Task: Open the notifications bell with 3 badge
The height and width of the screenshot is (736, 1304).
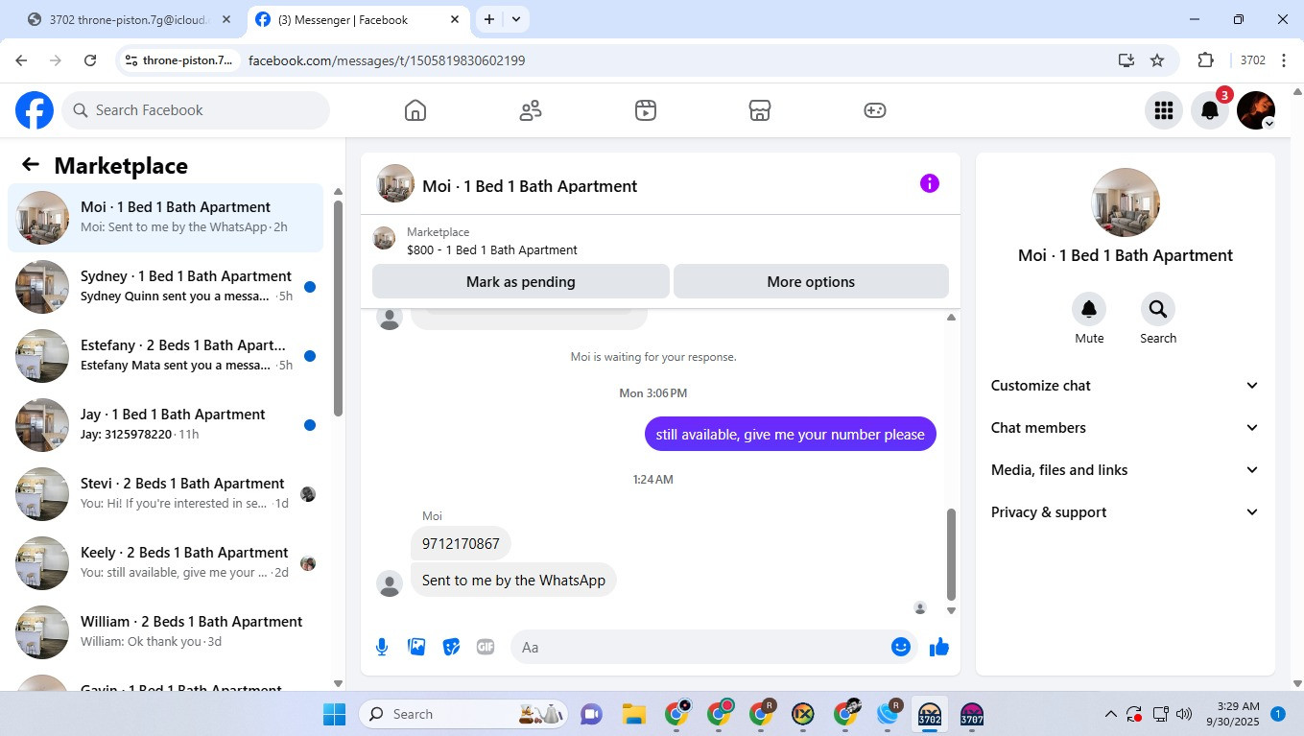Action: point(1210,110)
